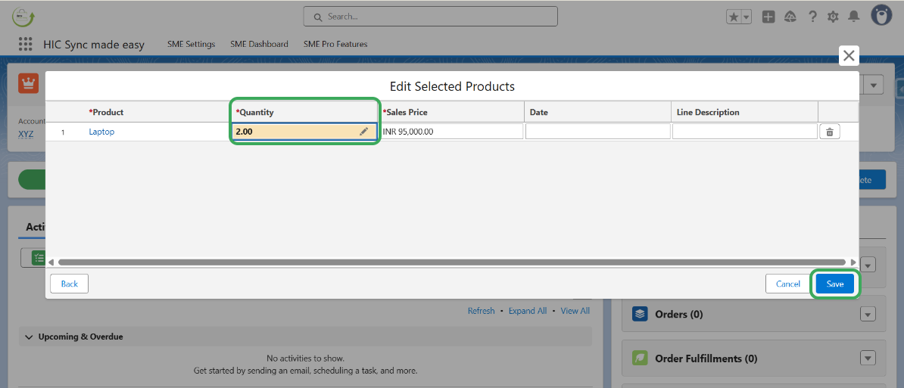Click the horizontal scrollbar in the dialog
Viewport: 904px width, 388px height.
451,262
